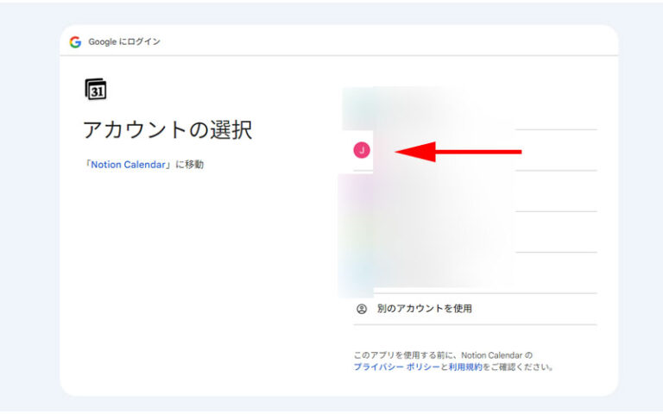Select the second account row below the J account

(x=475, y=232)
